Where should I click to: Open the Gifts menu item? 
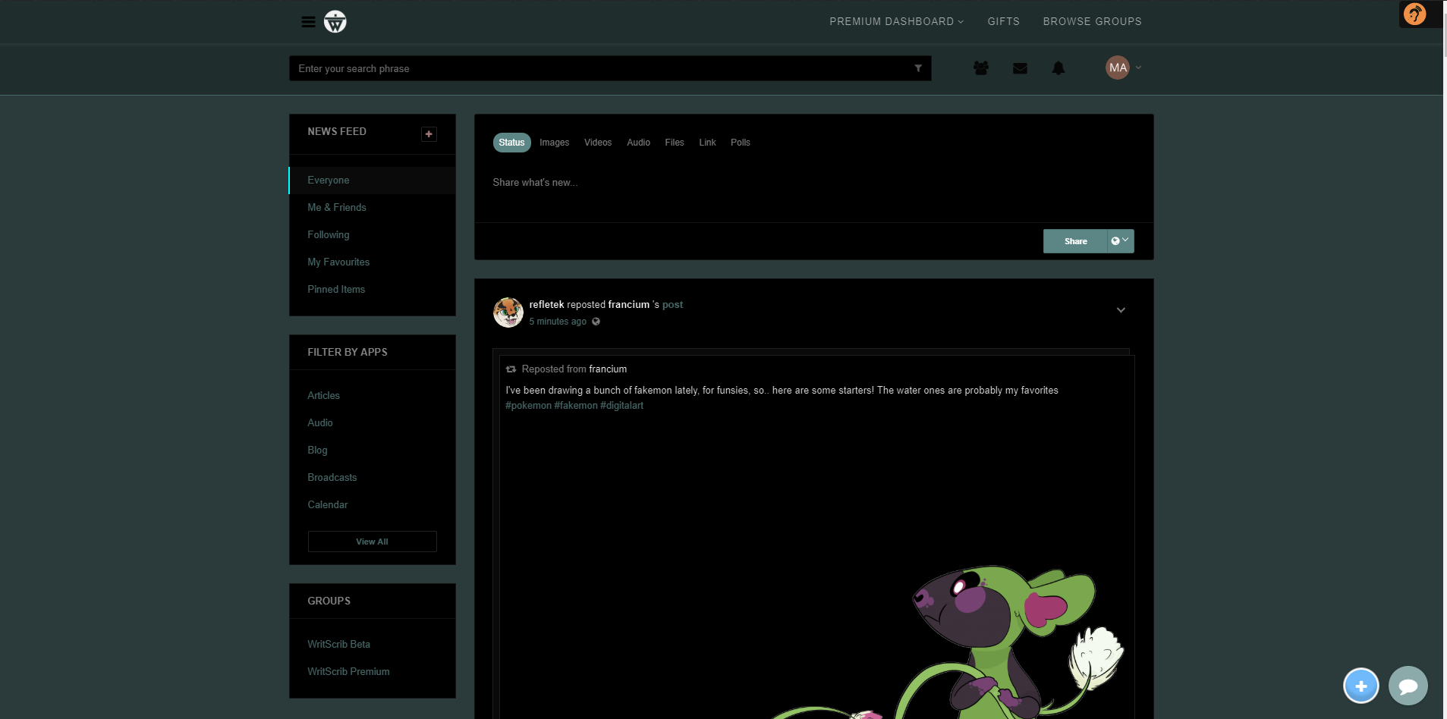(x=1003, y=21)
